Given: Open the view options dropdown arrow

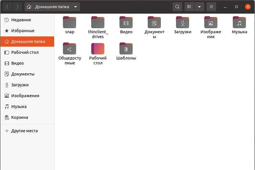Looking at the screenshot, I should [199, 7].
